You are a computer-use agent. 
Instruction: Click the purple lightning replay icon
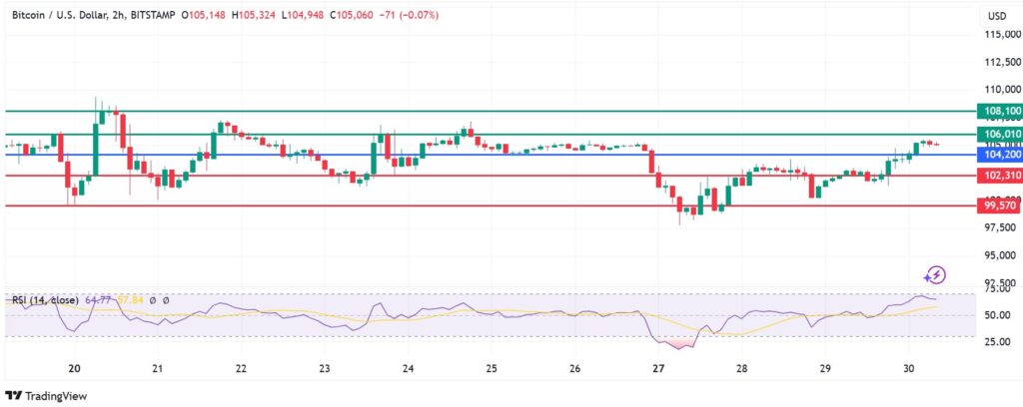click(x=935, y=274)
